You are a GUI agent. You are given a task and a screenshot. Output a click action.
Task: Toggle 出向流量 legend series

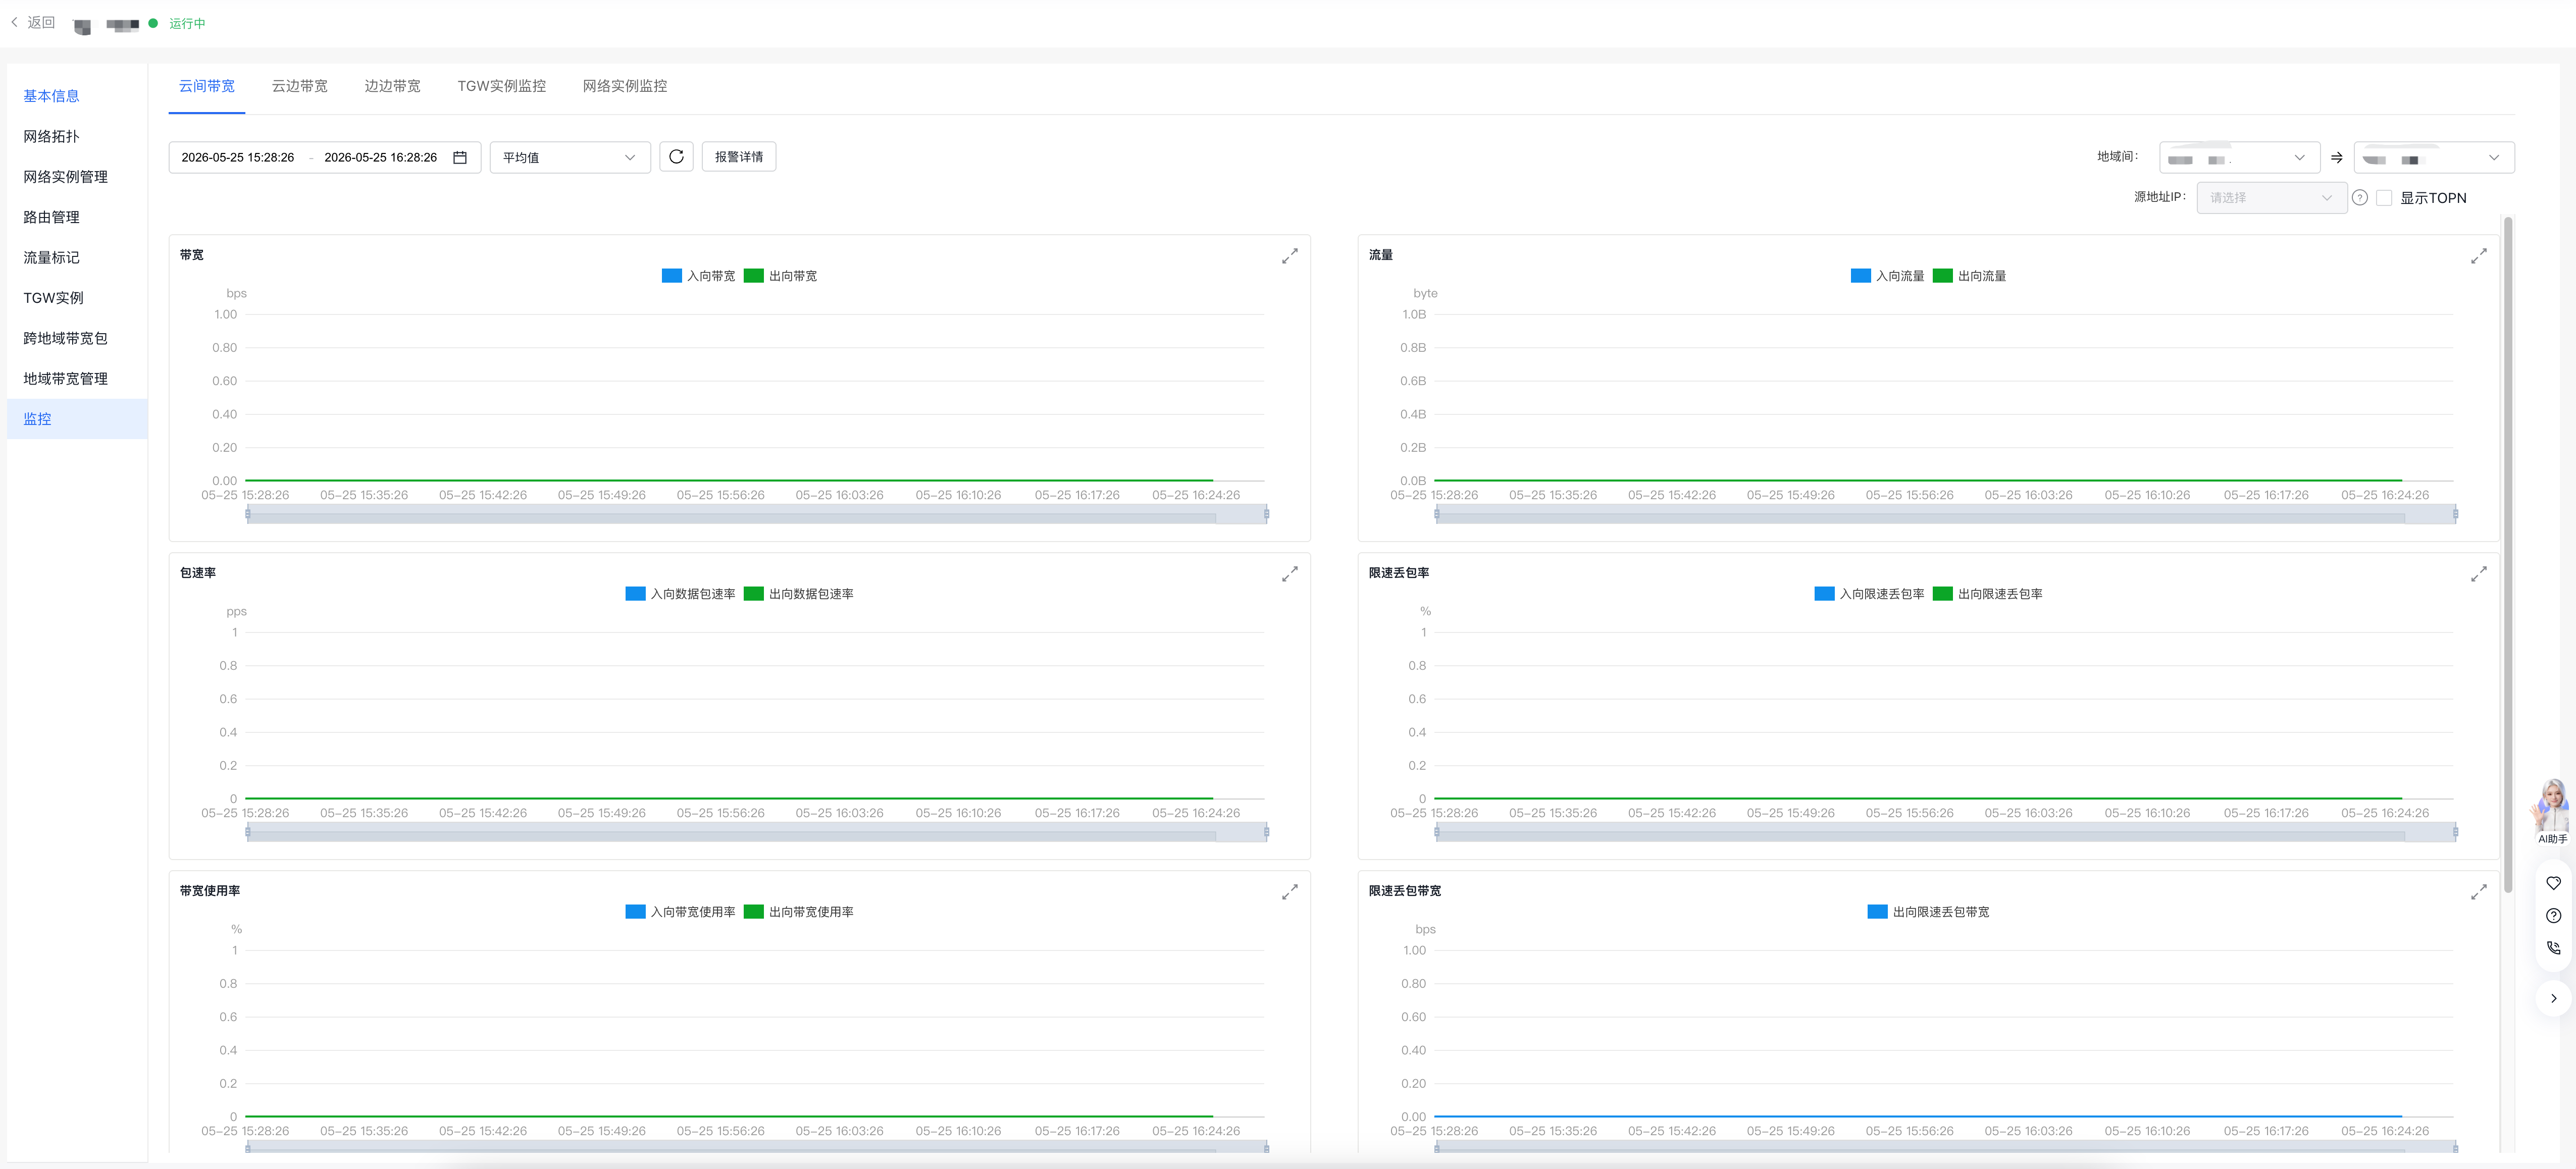(1969, 276)
